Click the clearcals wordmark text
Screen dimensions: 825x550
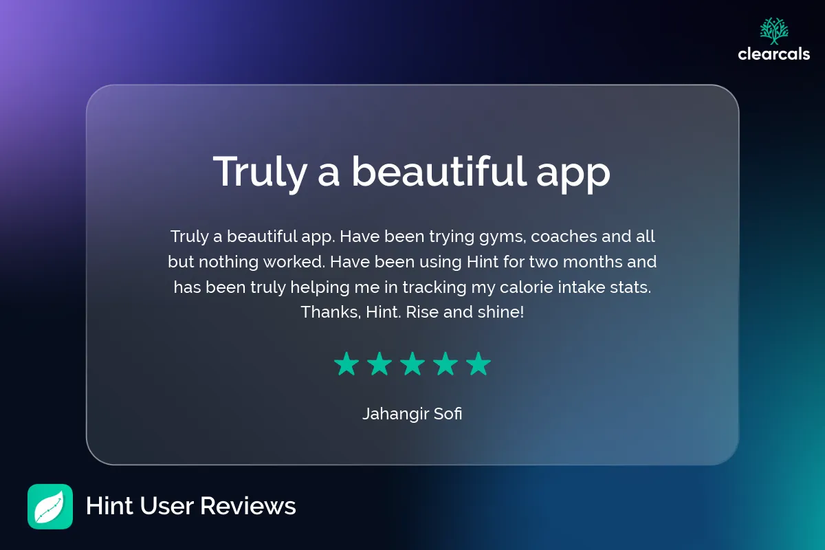click(x=774, y=54)
